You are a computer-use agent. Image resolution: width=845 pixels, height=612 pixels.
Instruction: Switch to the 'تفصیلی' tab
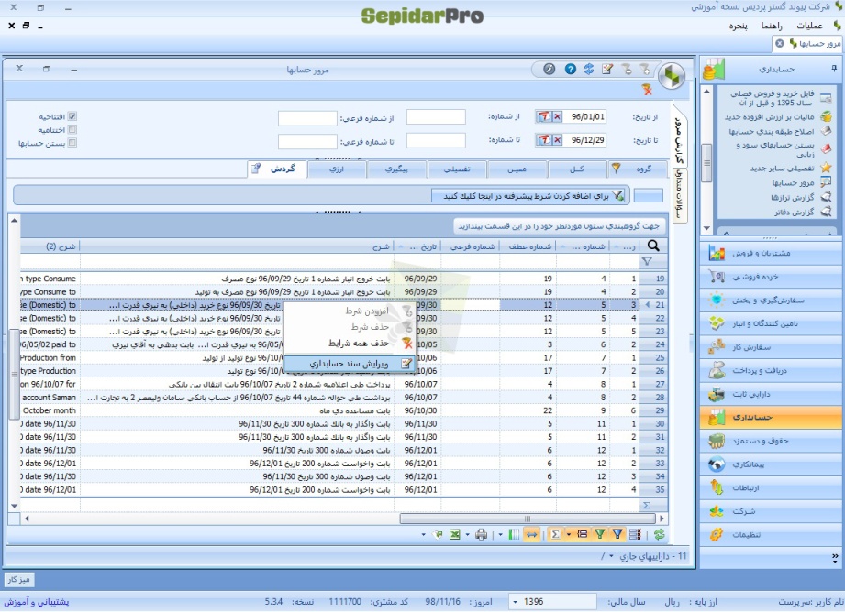(457, 169)
